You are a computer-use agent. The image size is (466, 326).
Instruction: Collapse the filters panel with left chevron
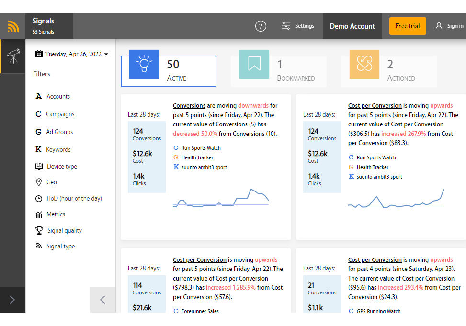point(102,300)
